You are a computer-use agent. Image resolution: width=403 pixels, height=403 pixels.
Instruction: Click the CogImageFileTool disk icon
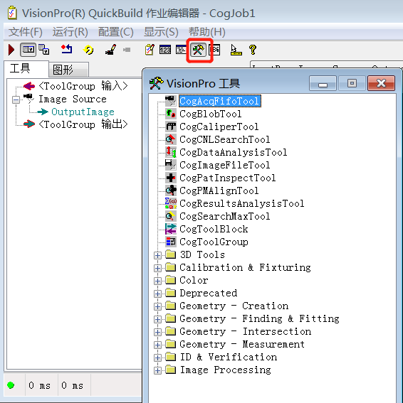171,165
